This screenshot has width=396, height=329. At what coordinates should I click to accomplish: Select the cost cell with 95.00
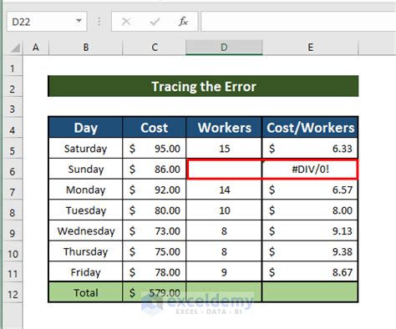coord(155,149)
